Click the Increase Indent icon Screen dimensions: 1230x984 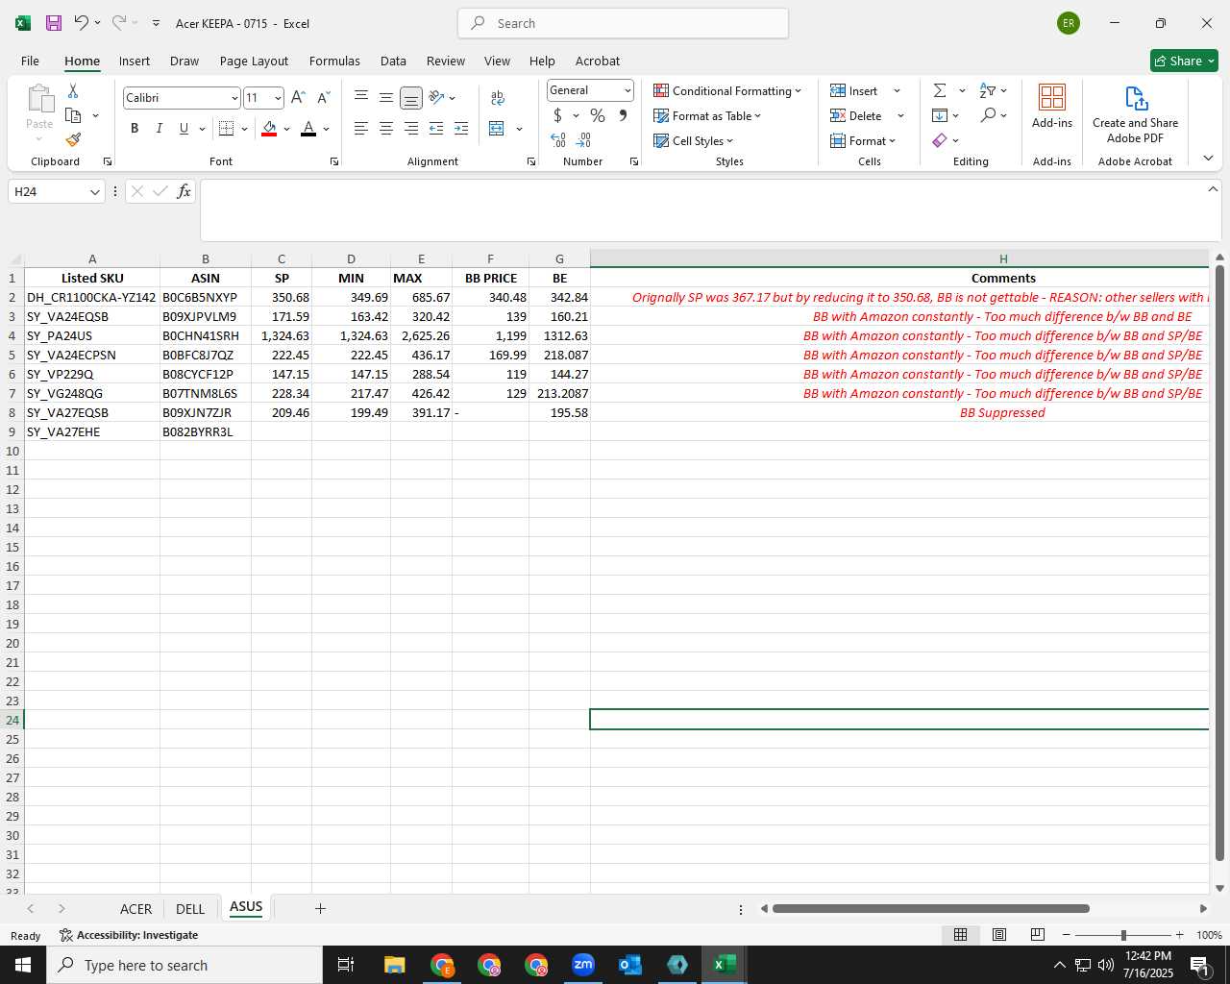pos(461,129)
